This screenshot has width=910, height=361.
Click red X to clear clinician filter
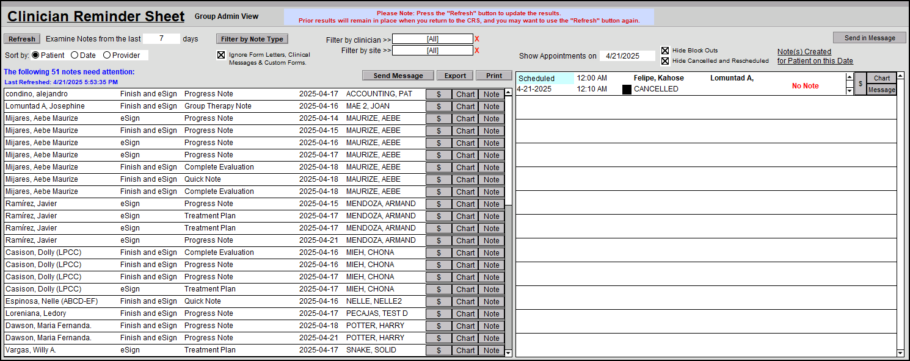(x=477, y=40)
